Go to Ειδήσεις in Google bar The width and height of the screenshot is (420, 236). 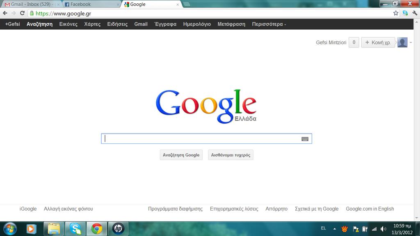[x=117, y=24]
